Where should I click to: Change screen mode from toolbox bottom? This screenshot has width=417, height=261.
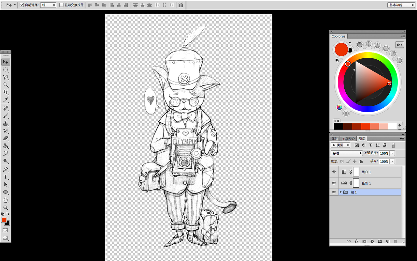6,238
